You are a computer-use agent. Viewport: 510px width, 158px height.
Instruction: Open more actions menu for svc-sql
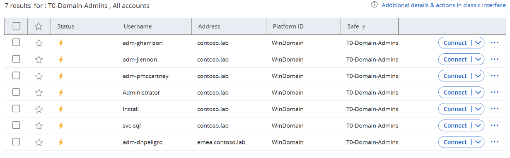tap(494, 125)
